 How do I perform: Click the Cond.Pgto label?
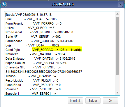point(13,50)
